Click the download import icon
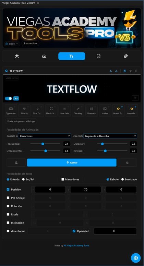The image size is (144, 266). [116, 71]
